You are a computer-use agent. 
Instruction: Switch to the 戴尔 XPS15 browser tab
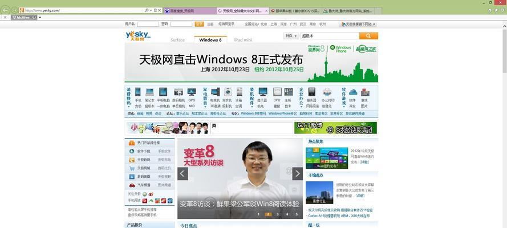(295, 11)
